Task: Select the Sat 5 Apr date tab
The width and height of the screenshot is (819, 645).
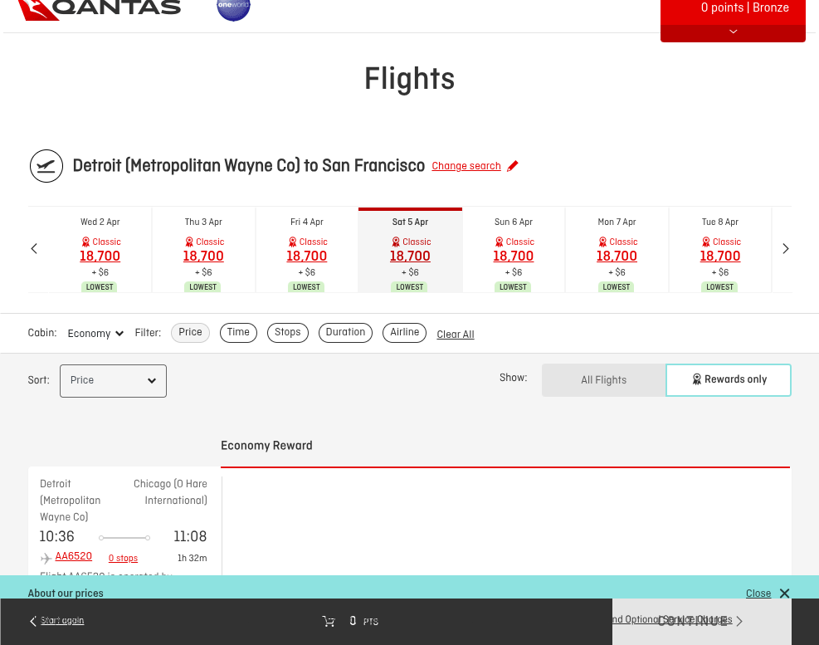Action: point(410,250)
